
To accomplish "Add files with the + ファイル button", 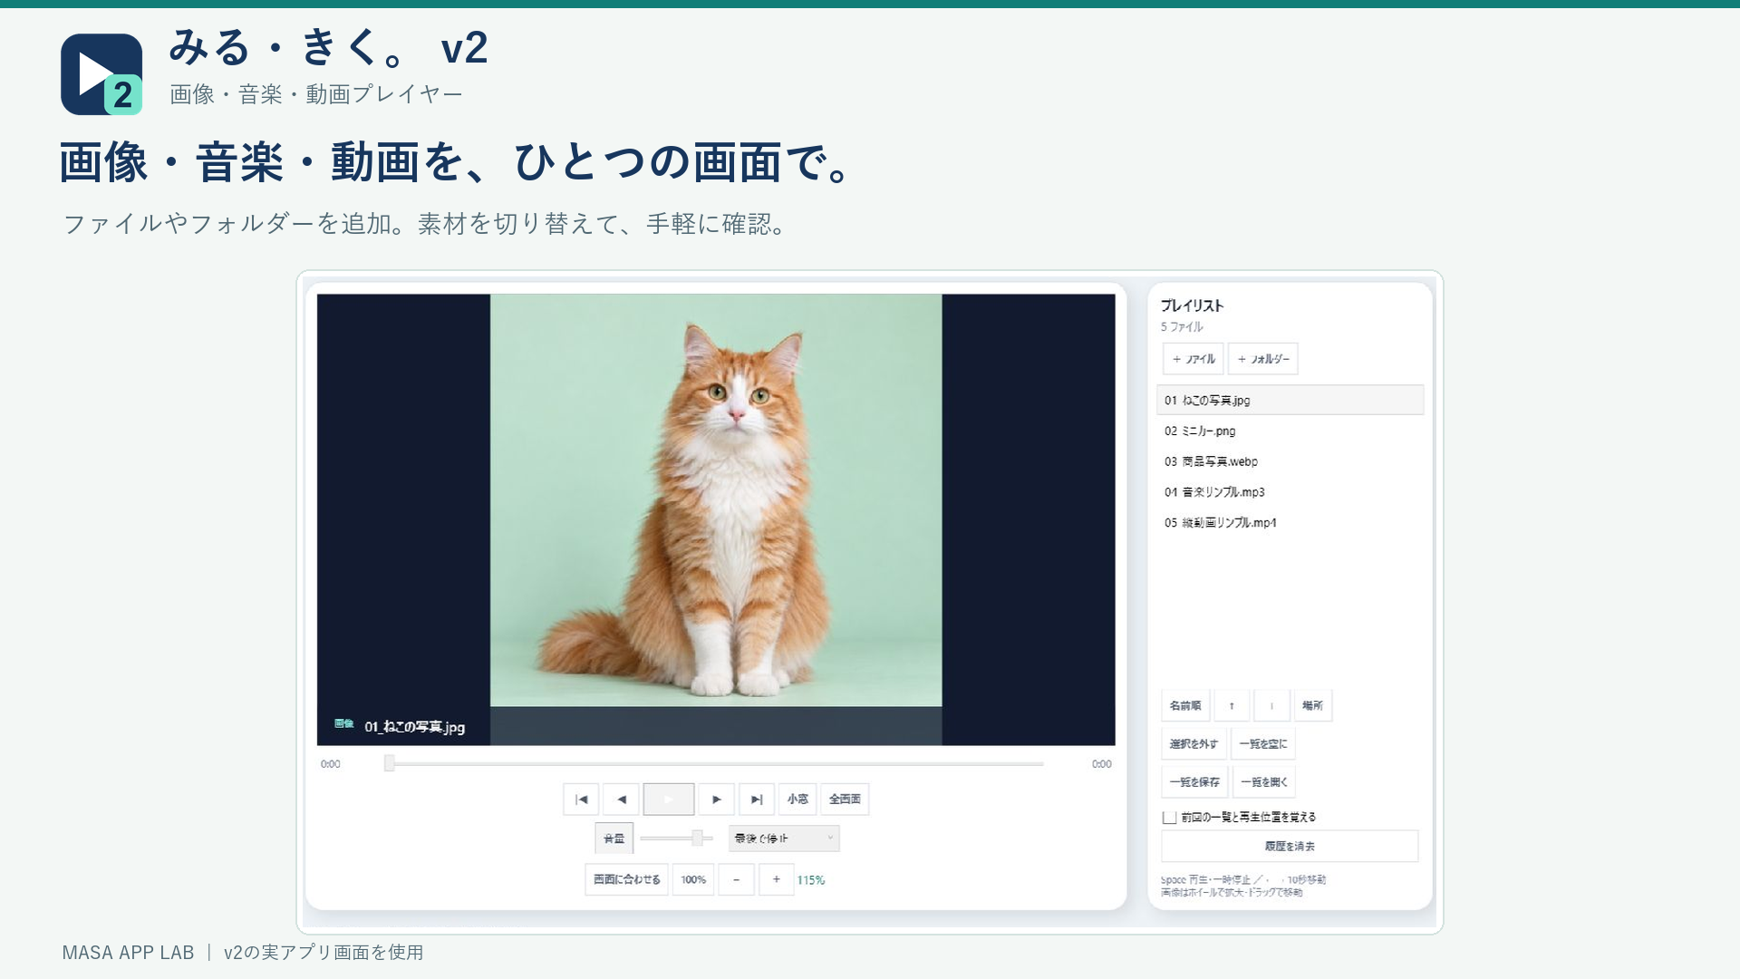I will (1194, 359).
